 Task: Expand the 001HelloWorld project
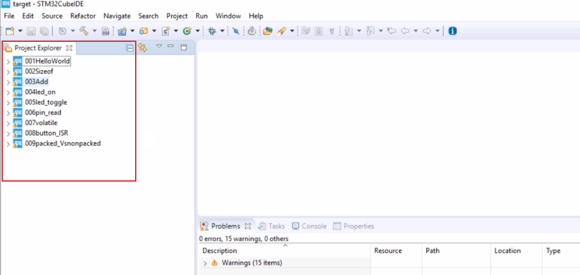coord(8,62)
